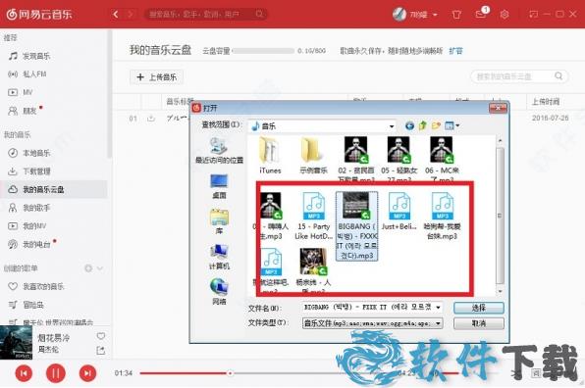Open settings gear in header

pos(505,14)
